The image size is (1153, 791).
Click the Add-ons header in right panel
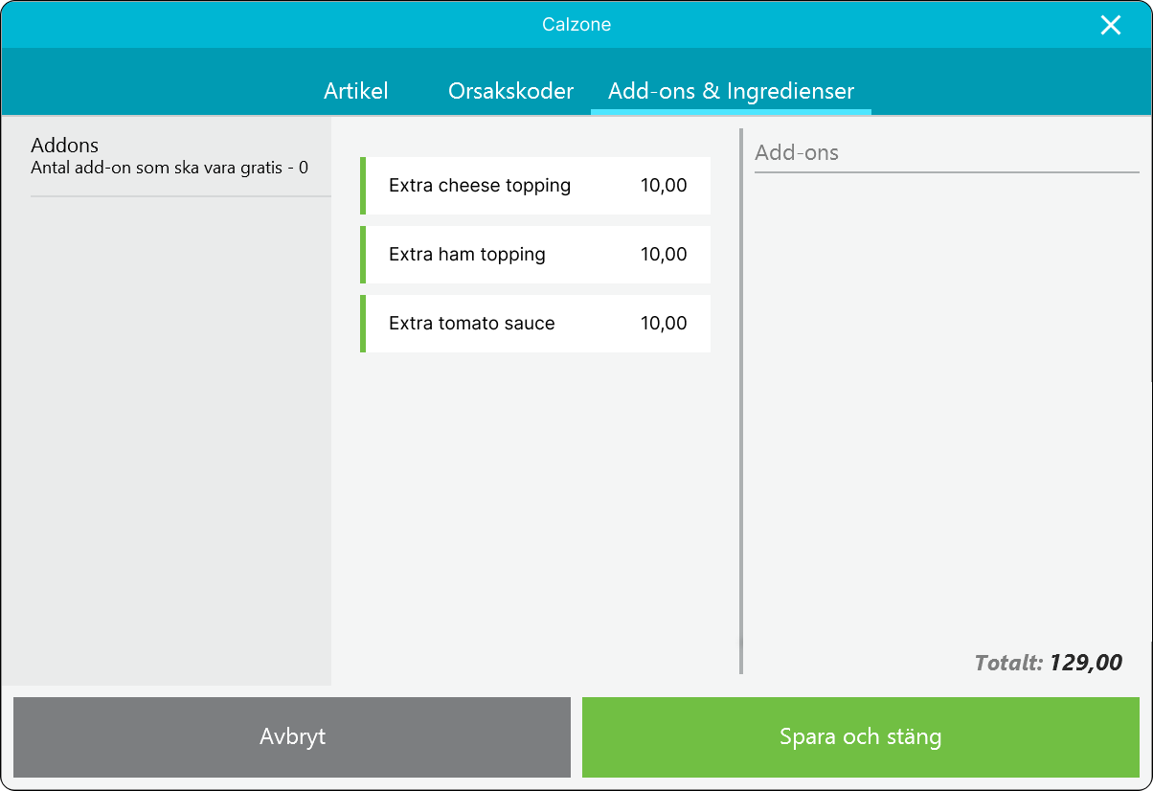click(797, 153)
